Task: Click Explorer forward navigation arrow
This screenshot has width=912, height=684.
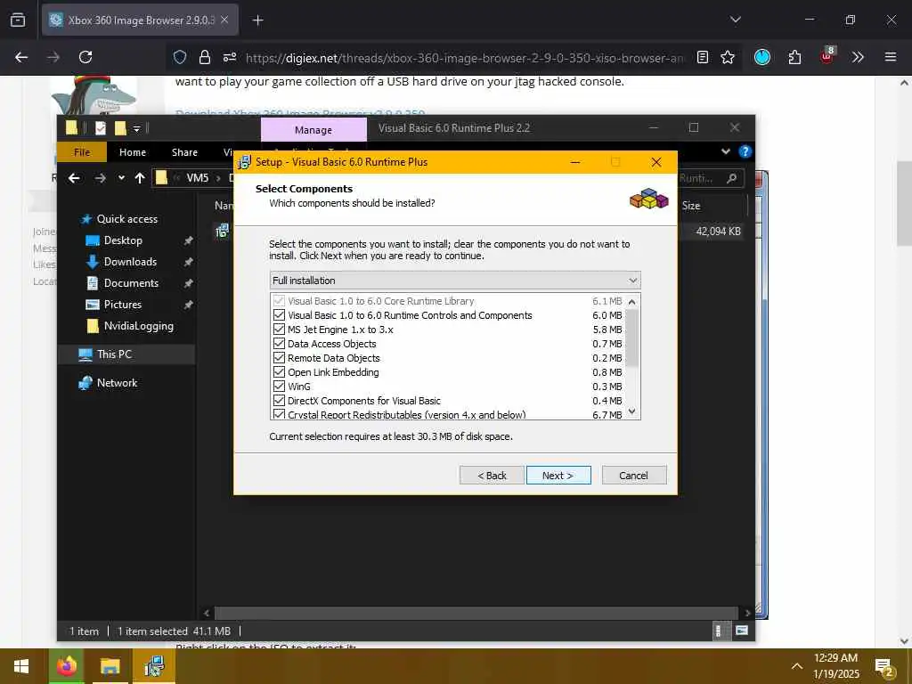Action: pos(100,178)
